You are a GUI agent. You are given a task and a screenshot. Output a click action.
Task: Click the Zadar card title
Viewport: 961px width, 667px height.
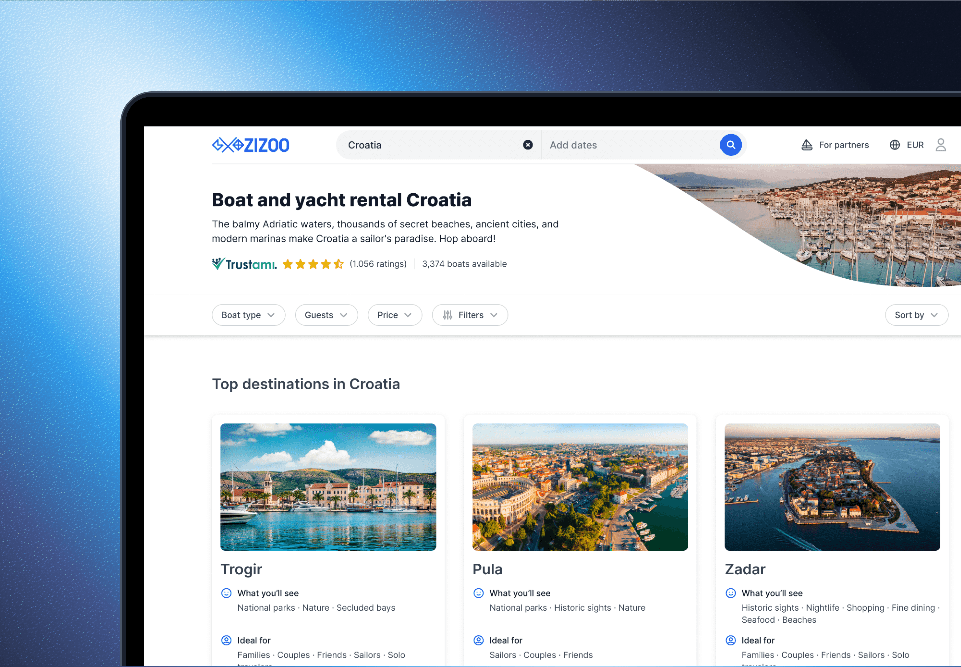[x=745, y=569]
